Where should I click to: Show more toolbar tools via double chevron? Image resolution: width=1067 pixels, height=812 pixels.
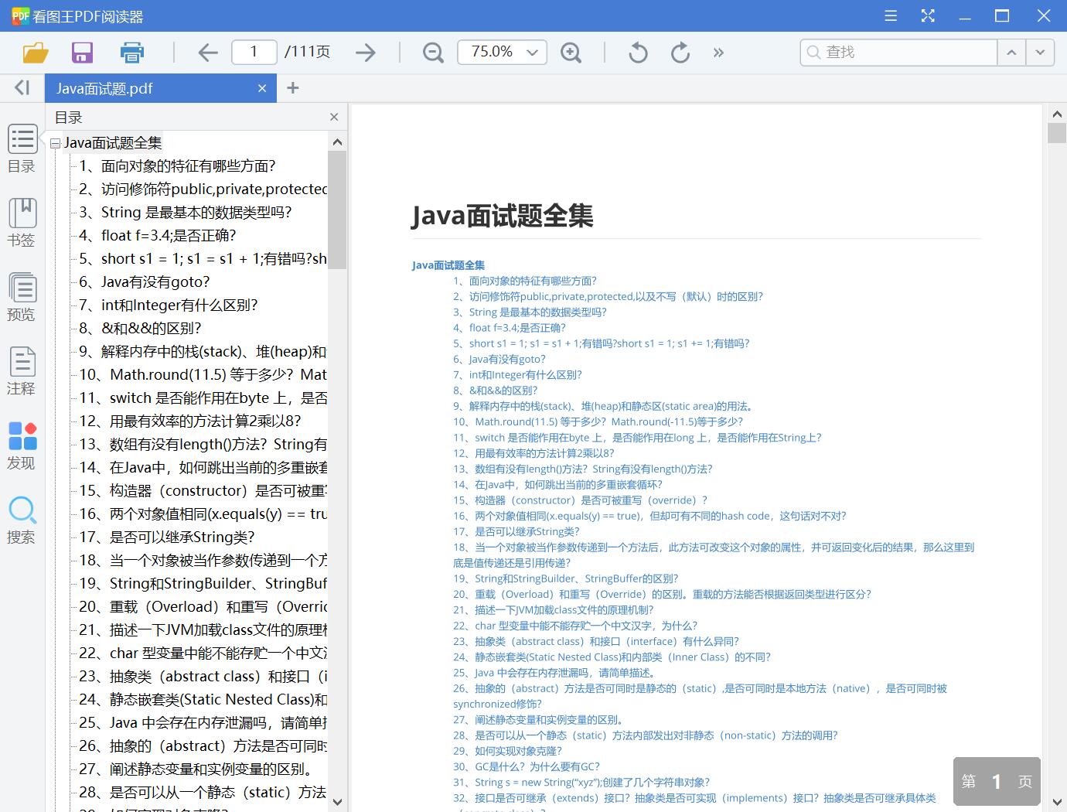pyautogui.click(x=719, y=53)
